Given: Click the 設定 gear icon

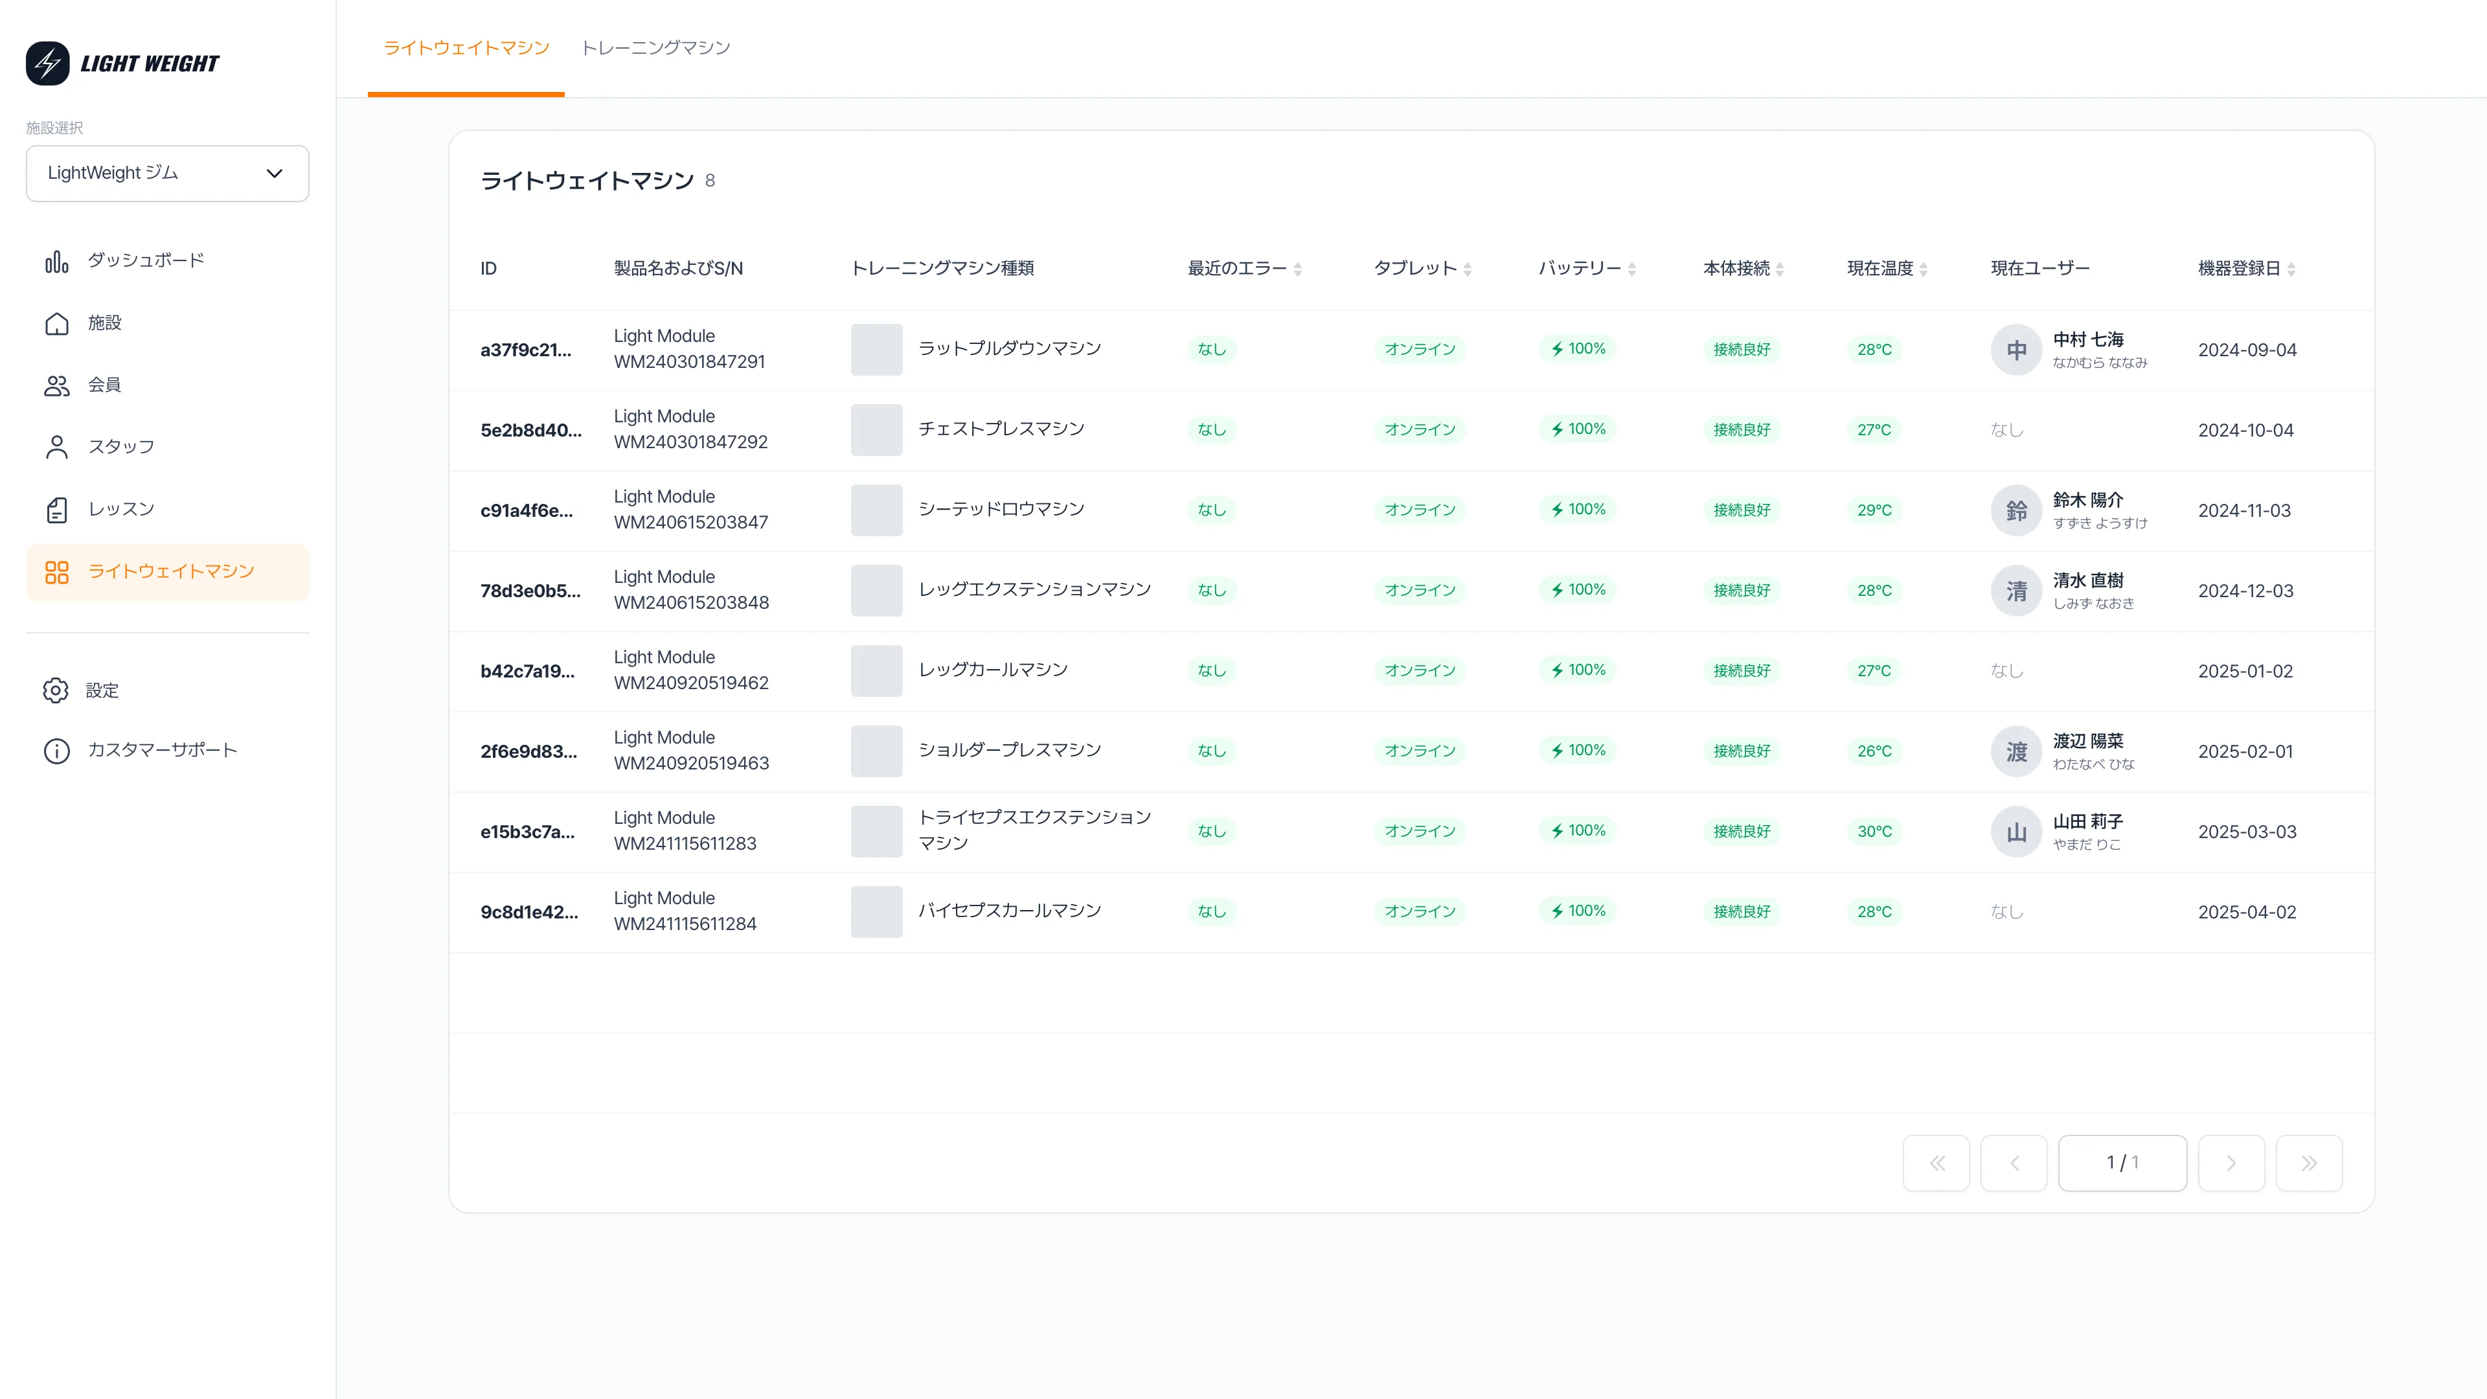Looking at the screenshot, I should [x=56, y=690].
